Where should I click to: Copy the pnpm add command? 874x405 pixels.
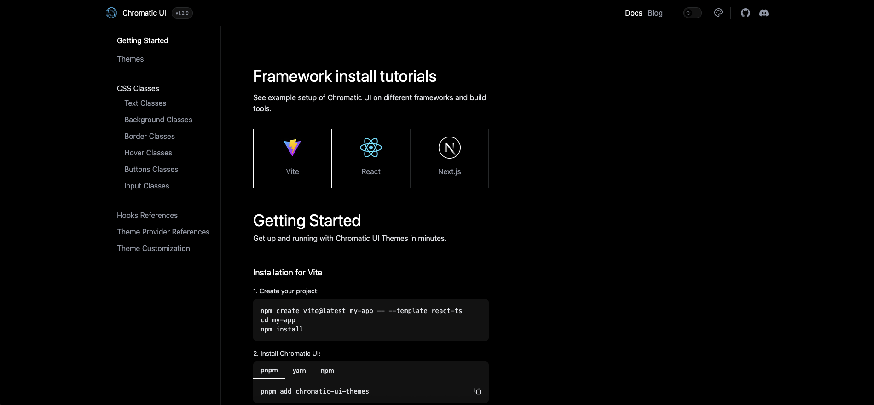(477, 391)
